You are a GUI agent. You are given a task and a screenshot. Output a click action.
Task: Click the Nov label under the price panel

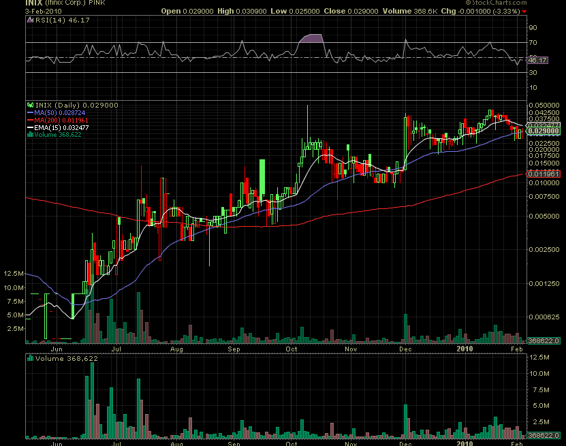pos(351,349)
